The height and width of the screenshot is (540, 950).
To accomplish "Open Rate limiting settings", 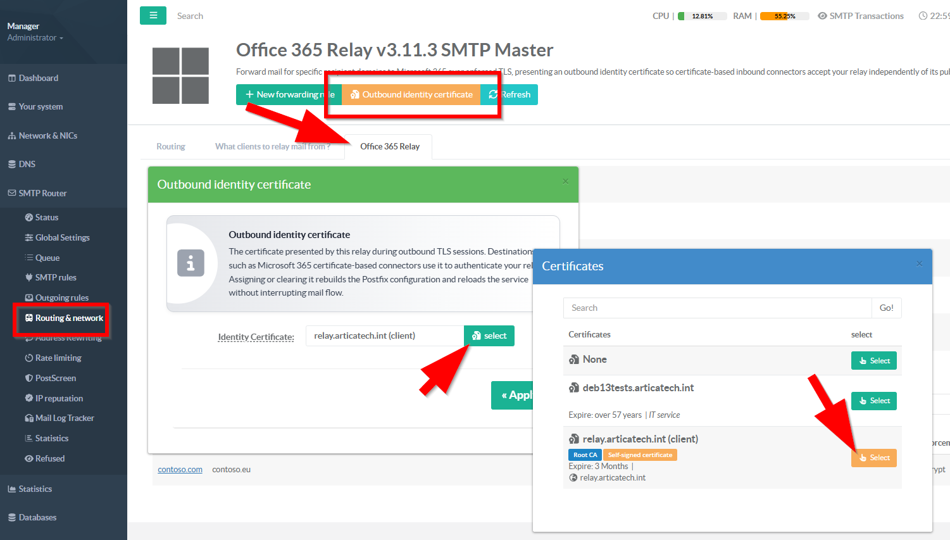I will [53, 358].
